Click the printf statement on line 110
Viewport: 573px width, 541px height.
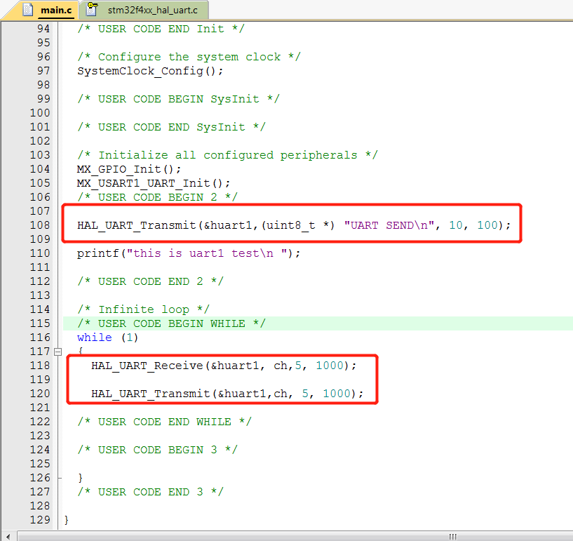click(x=189, y=253)
